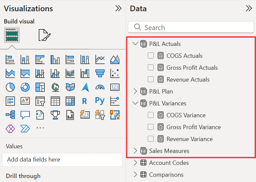The height and width of the screenshot is (182, 256).
Task: Add the Python visual
Action: tap(100, 101)
